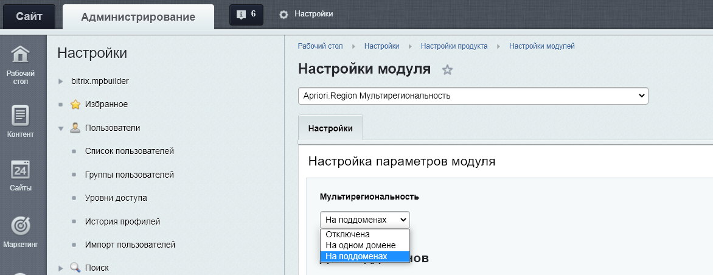Click the Пользователи user icon
Screen dimensions: 713x275
(75, 128)
